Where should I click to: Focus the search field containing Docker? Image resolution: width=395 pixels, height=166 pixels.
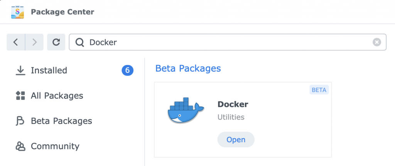(228, 42)
